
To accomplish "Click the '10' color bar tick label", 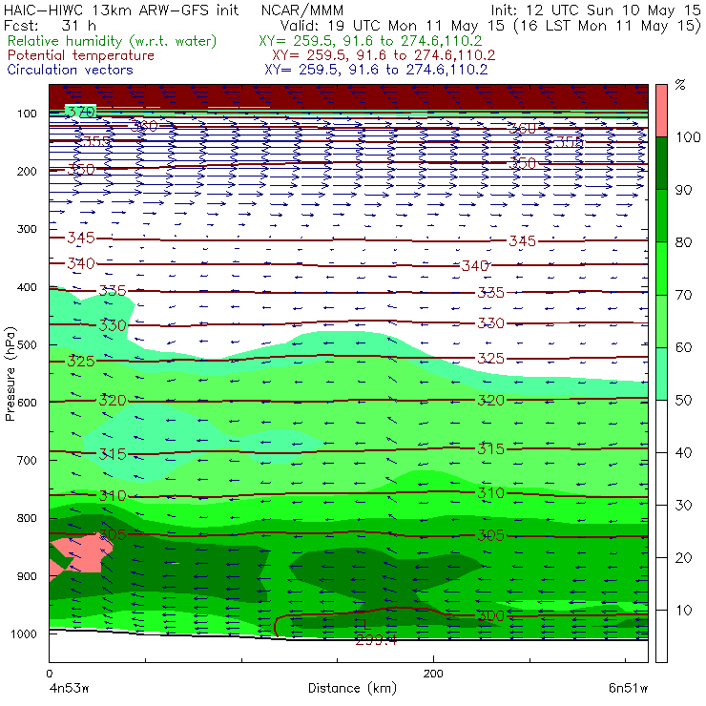I will pyautogui.click(x=683, y=610).
